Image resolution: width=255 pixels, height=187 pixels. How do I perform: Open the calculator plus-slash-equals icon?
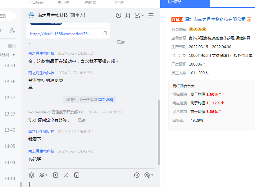(x=66, y=175)
